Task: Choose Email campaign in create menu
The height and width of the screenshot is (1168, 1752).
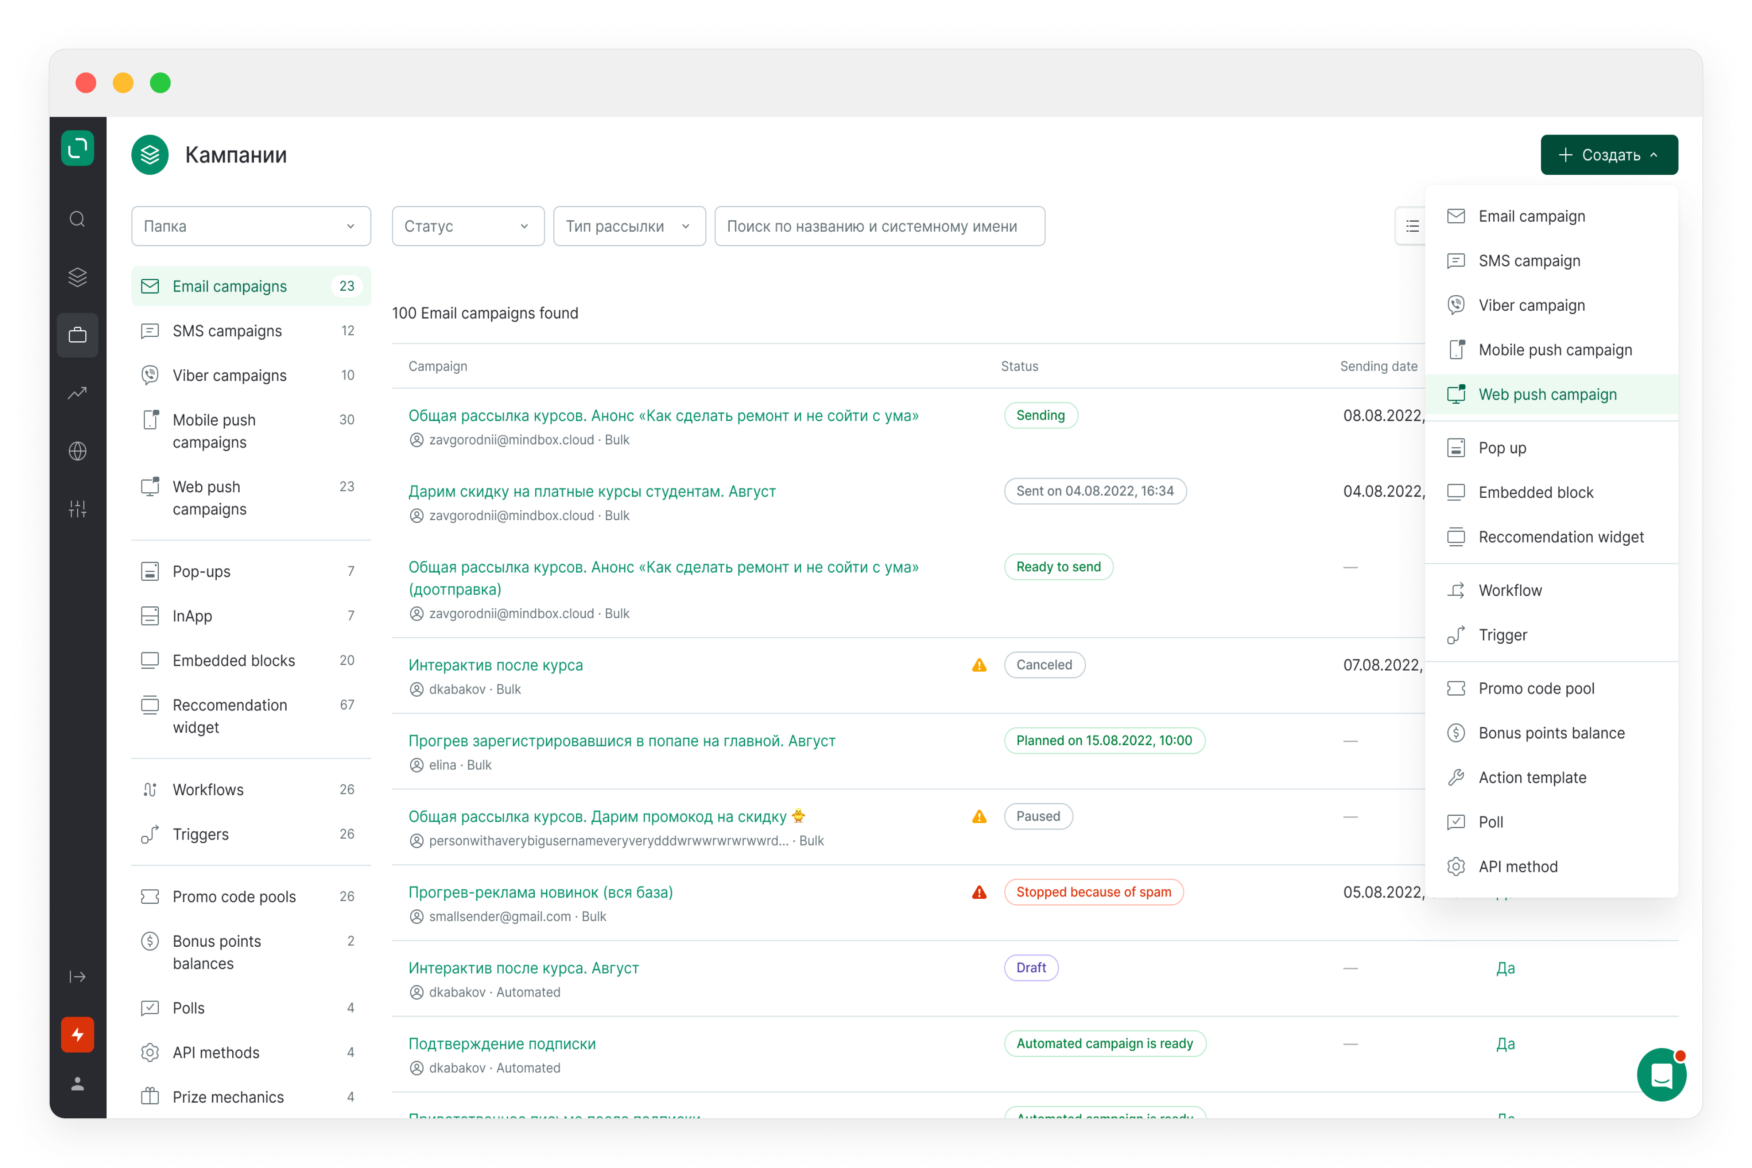Action: tap(1552, 216)
